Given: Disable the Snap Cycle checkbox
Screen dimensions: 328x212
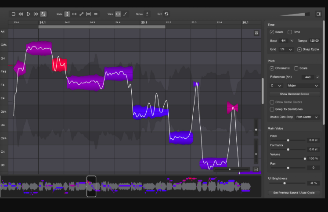Looking at the screenshot, I should 299,49.
